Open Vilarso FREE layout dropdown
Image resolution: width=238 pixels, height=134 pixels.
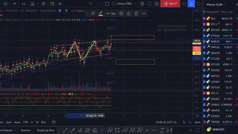tap(124, 4)
